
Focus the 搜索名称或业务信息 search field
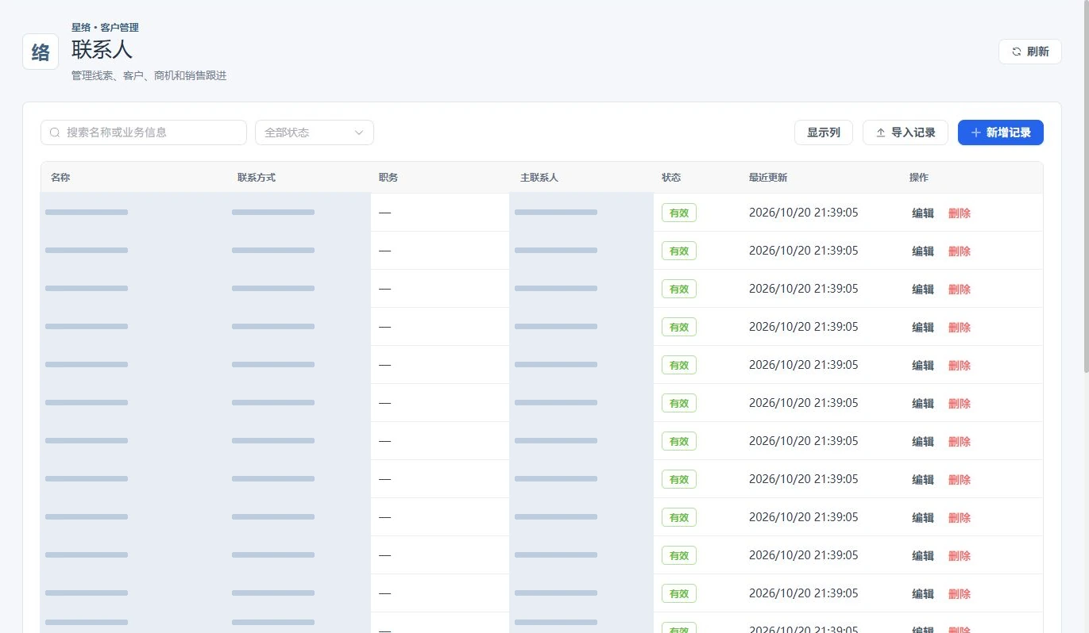coord(144,132)
